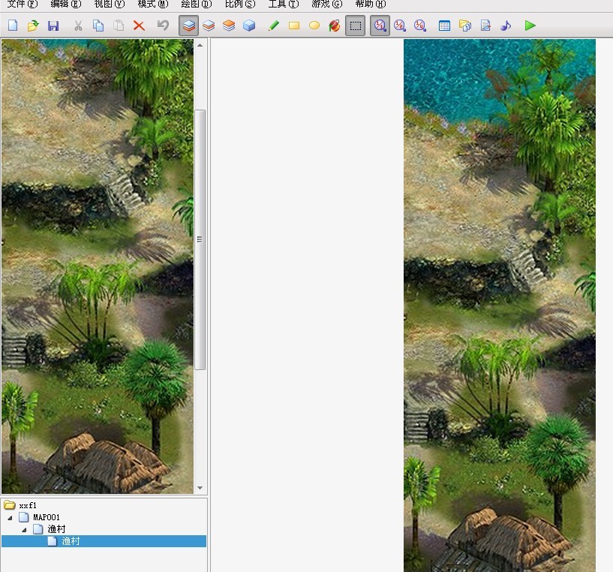Open a project using the folder icon

pos(33,26)
